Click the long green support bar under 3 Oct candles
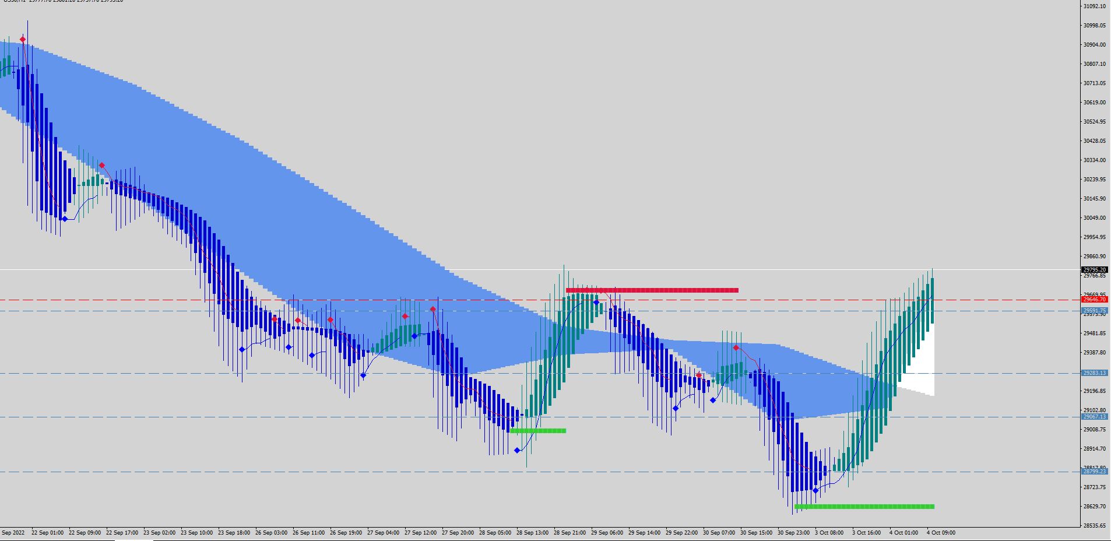The image size is (1111, 541). 864,507
